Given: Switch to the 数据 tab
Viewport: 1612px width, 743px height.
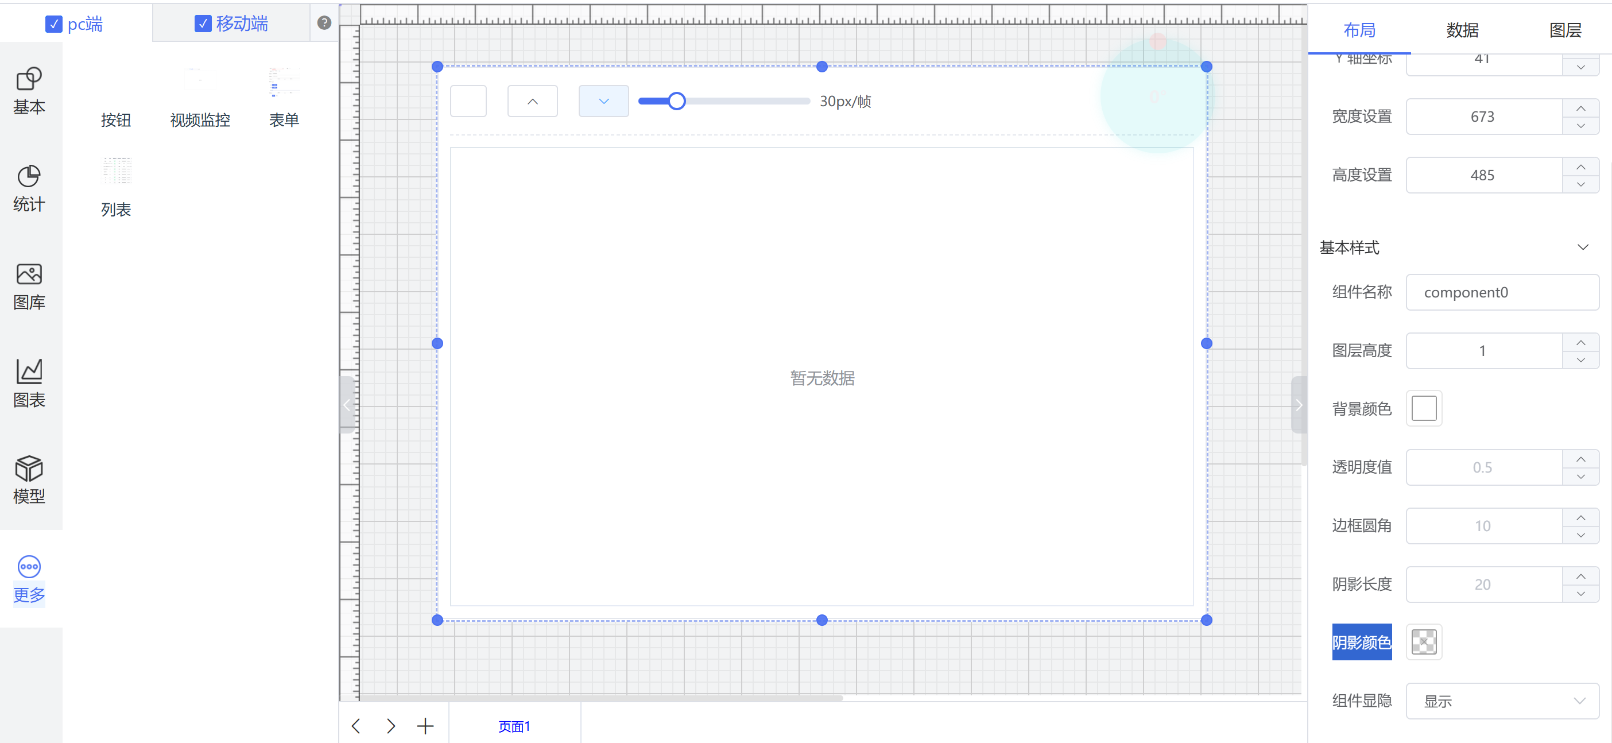Looking at the screenshot, I should 1462,29.
